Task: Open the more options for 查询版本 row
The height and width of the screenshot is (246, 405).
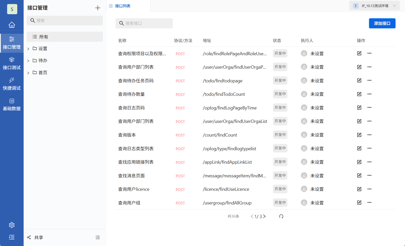Action: [x=369, y=135]
